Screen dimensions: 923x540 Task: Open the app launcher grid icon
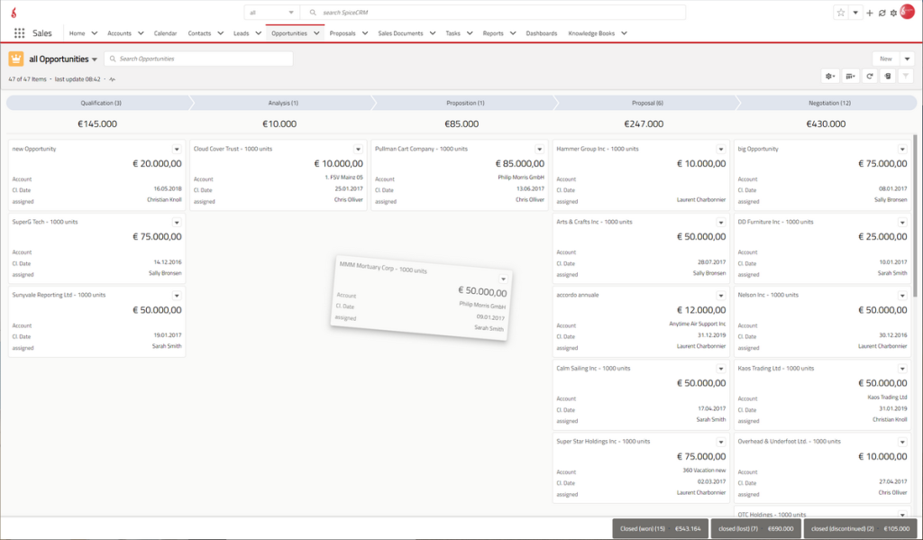19,33
